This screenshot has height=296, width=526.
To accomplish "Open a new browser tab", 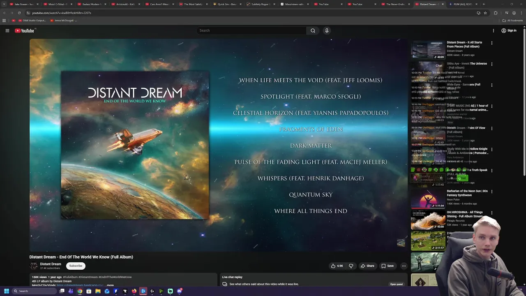I will [x=484, y=4].
